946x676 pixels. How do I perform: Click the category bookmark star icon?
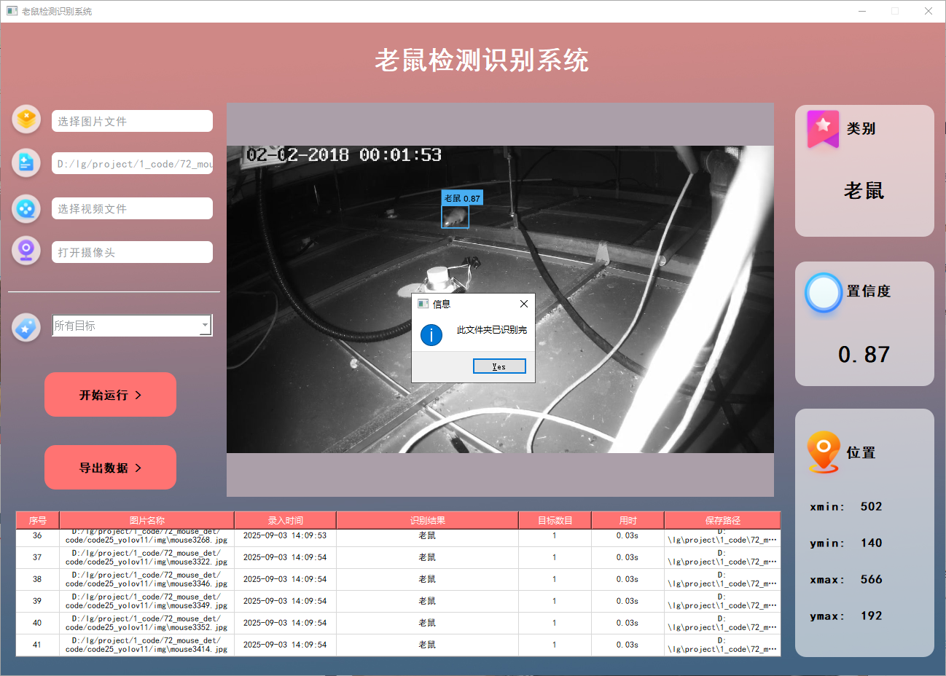[823, 129]
